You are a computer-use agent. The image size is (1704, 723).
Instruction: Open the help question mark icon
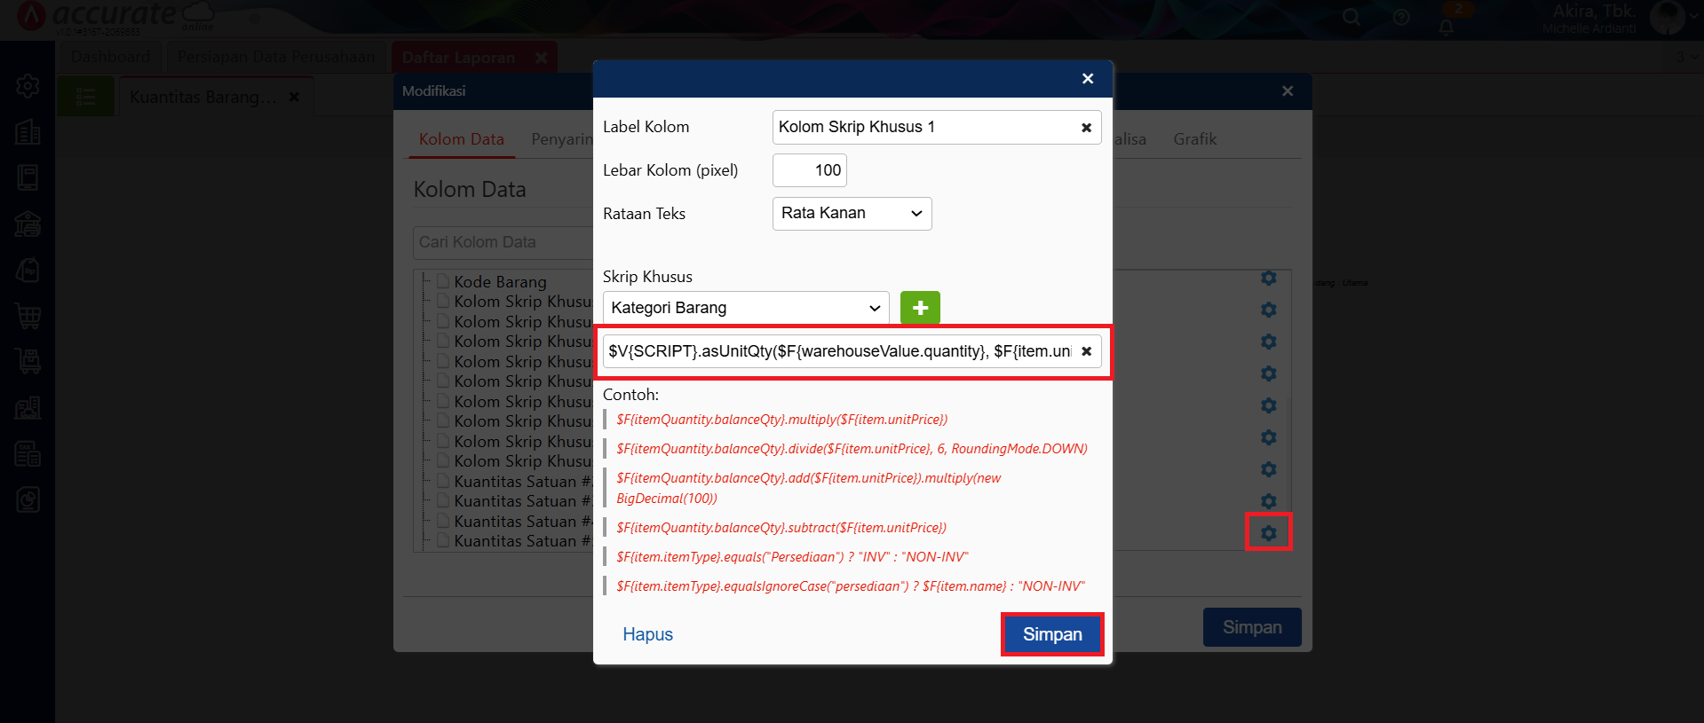(1401, 18)
